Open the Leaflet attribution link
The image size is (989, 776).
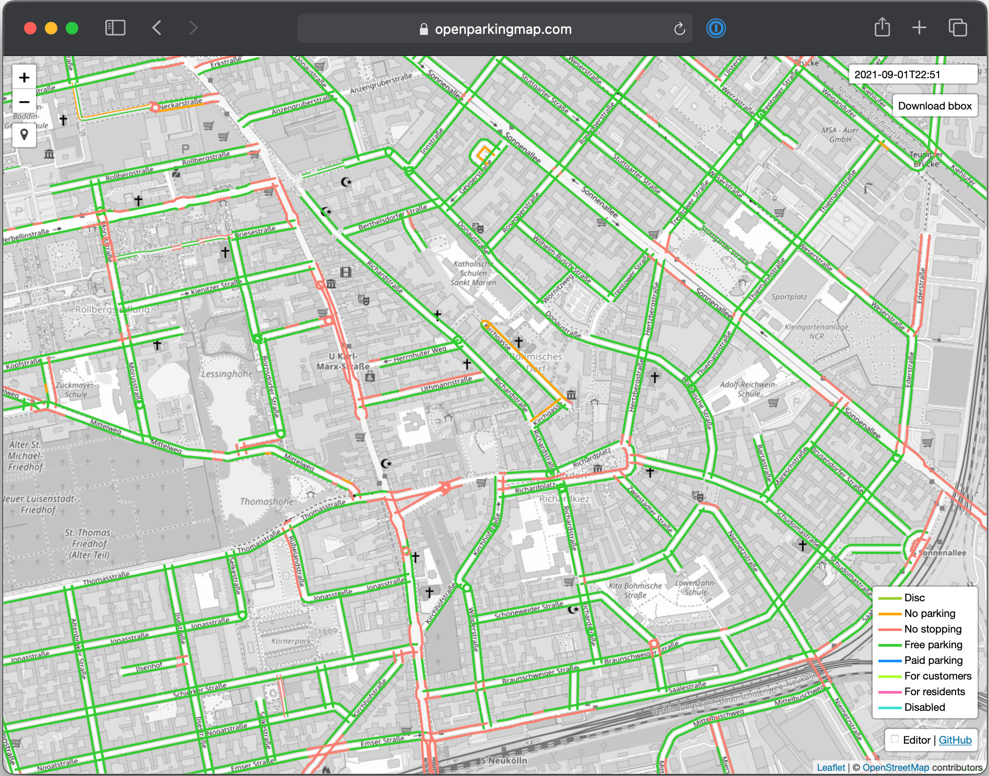tap(830, 768)
